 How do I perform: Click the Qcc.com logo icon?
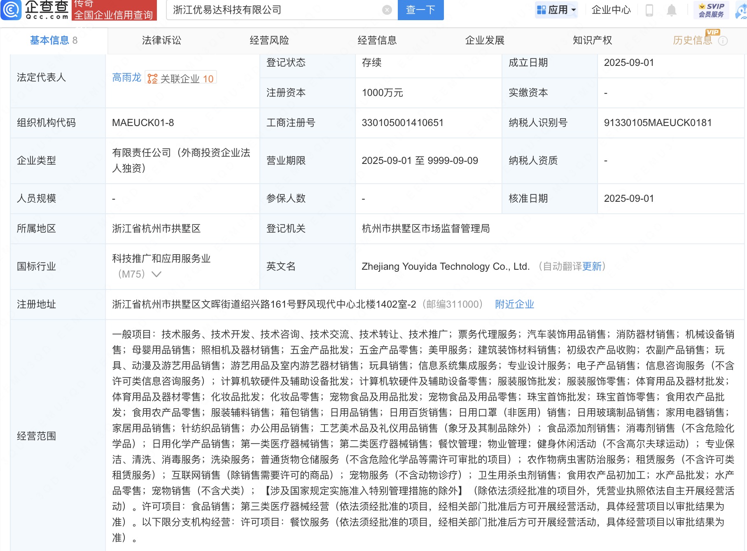coord(11,10)
